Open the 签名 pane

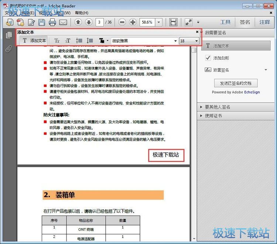[x=245, y=22]
